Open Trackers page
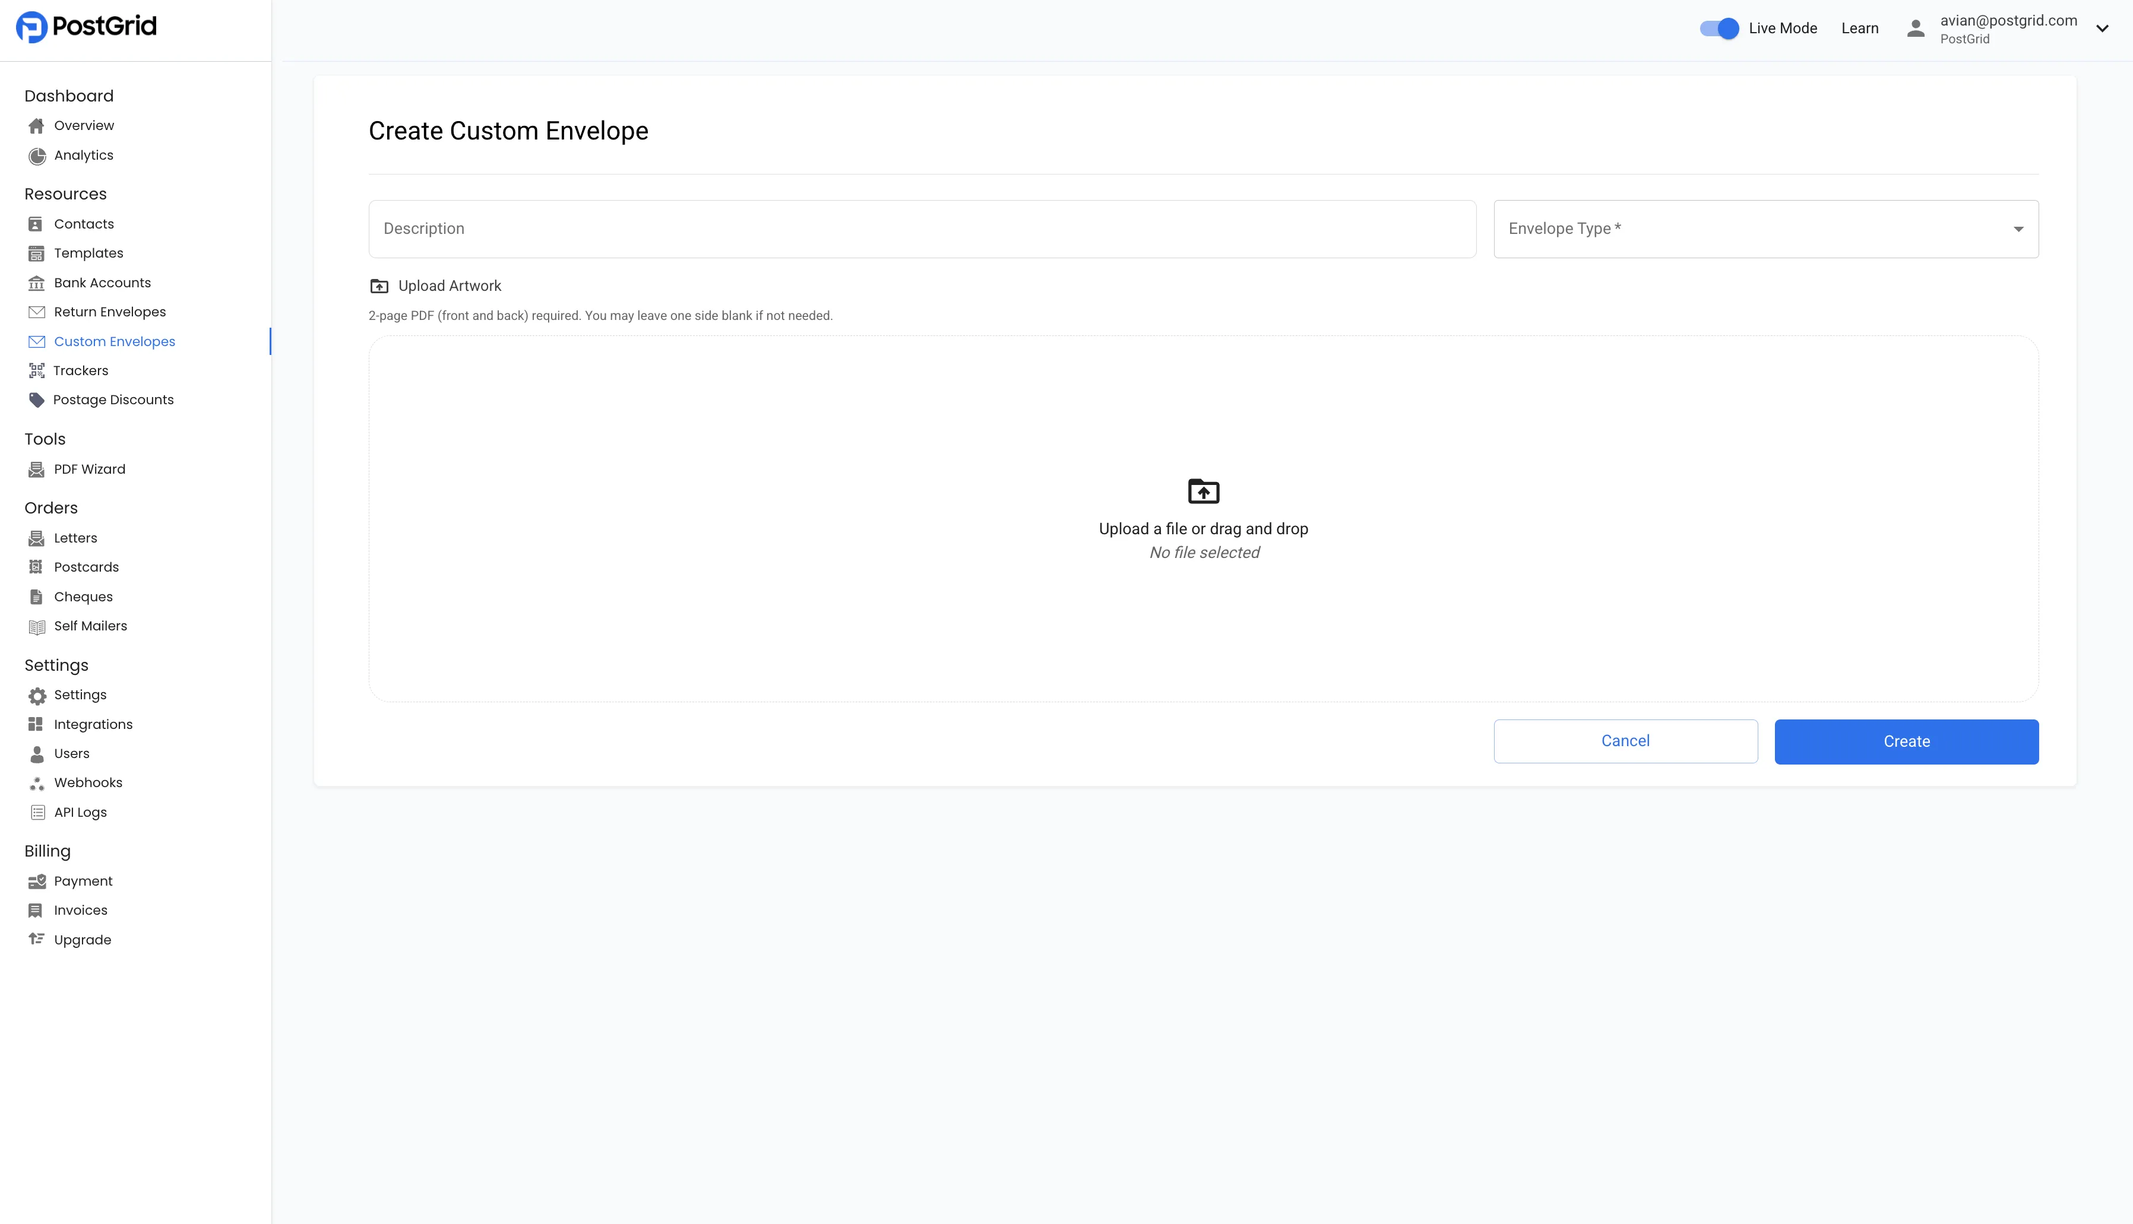2133x1224 pixels. tap(81, 371)
